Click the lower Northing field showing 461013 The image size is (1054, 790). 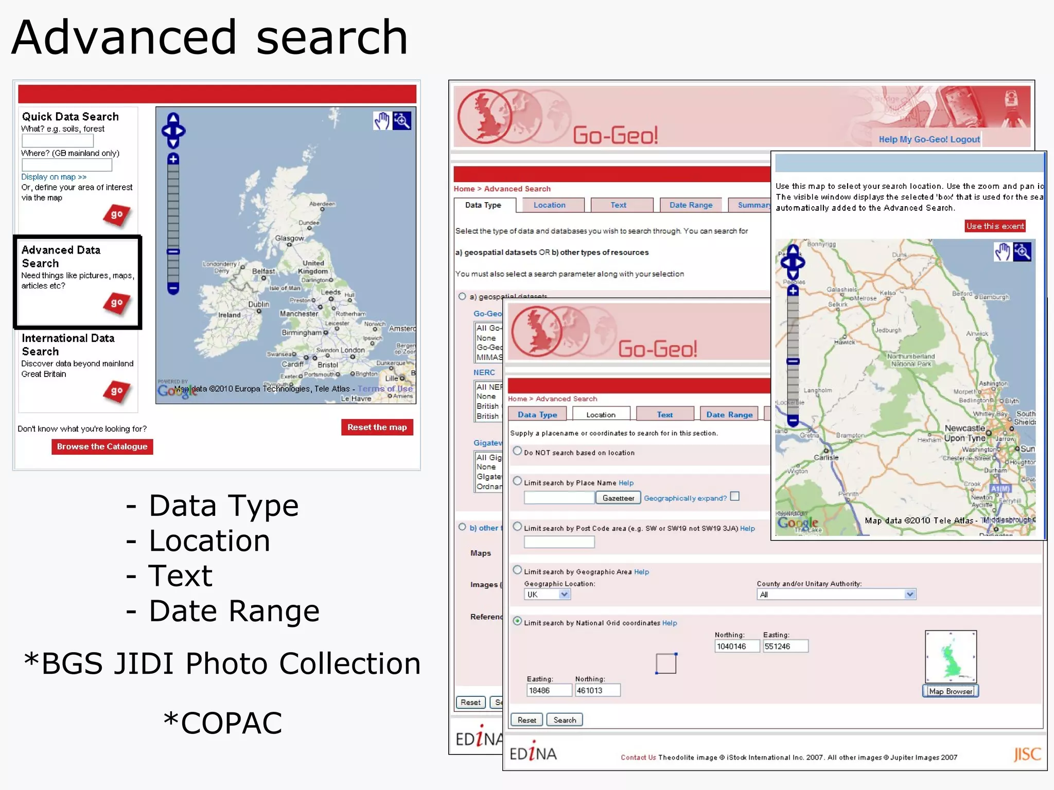pyautogui.click(x=598, y=690)
